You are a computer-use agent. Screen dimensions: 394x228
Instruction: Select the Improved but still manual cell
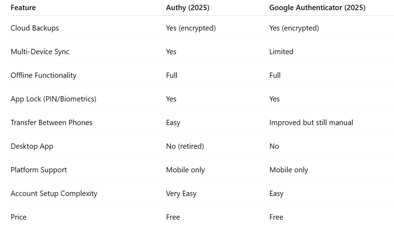point(311,123)
